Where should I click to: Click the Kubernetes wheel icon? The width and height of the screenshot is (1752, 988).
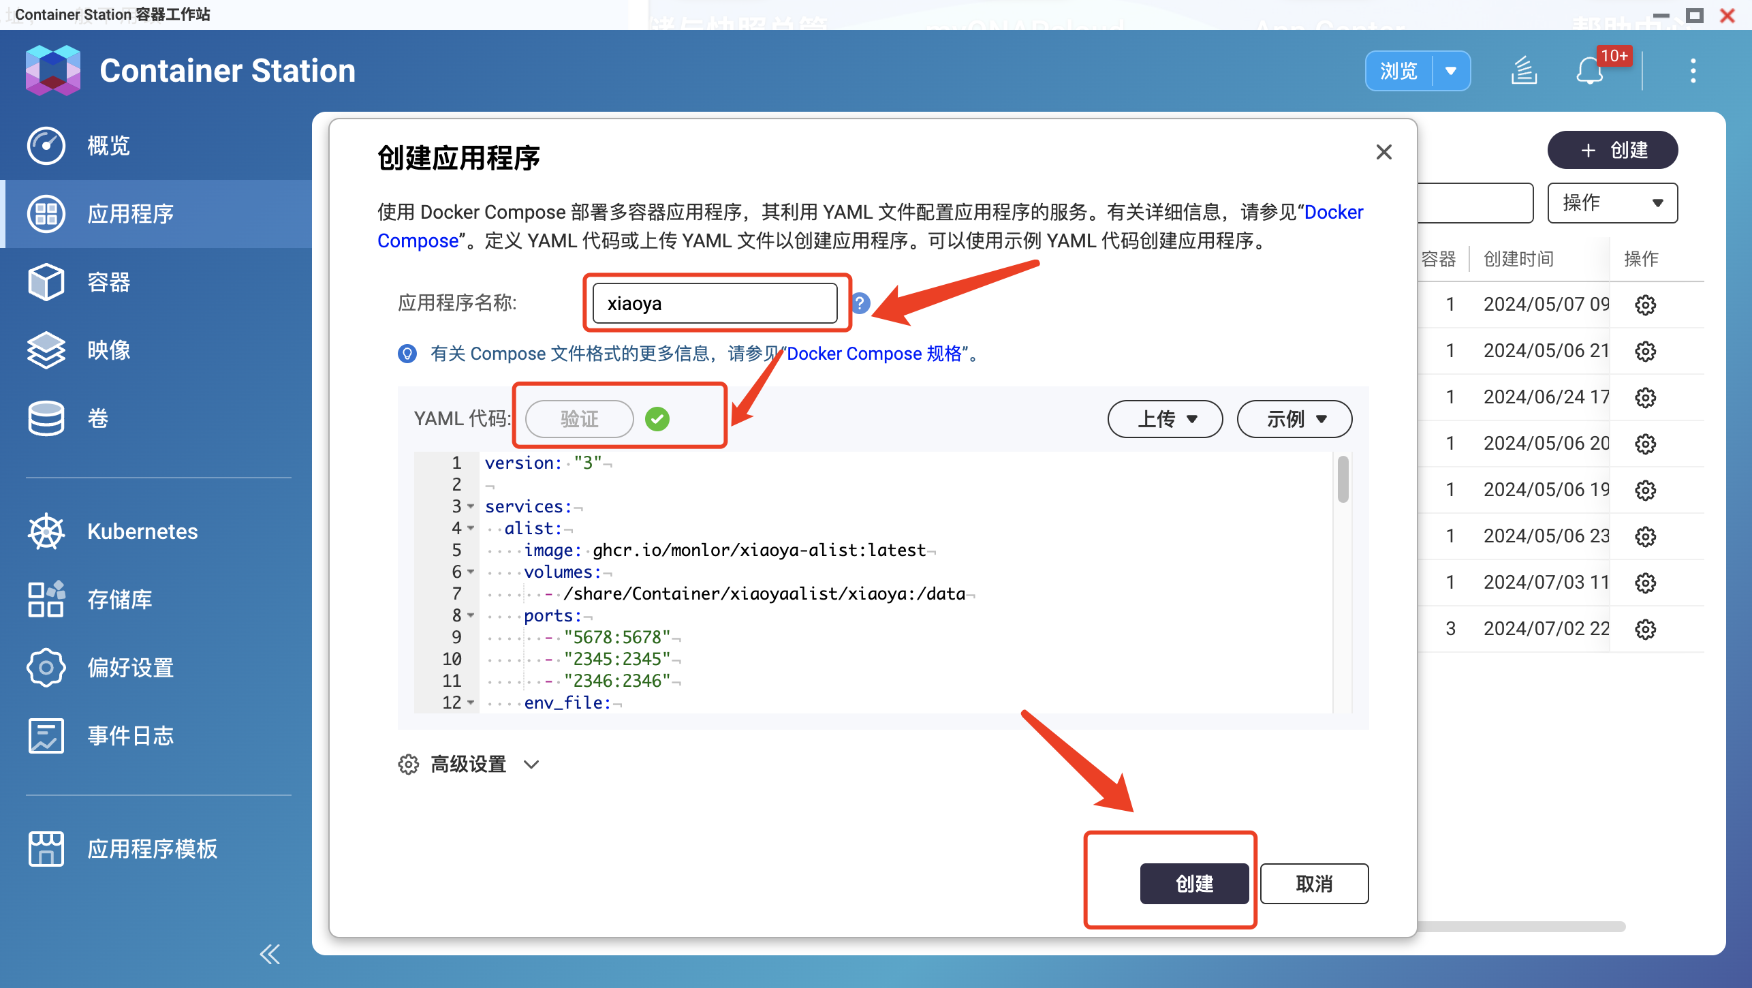pos(46,531)
